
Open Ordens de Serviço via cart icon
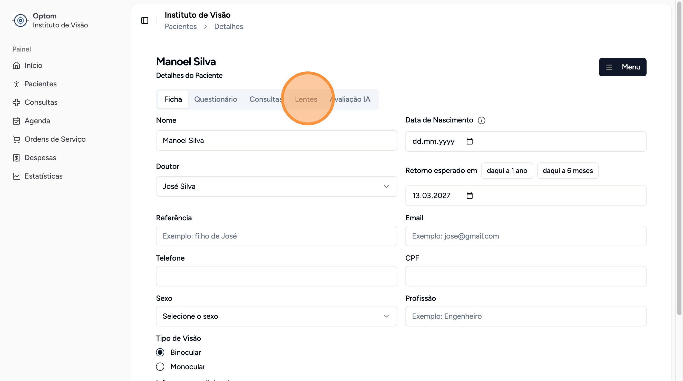pos(16,139)
